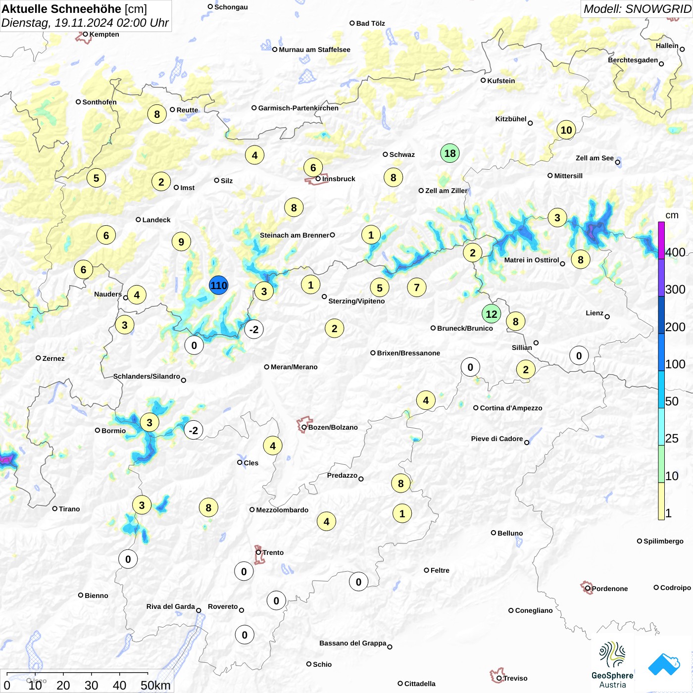The image size is (693, 693).
Task: Click the 4 marker next to Nauders
Action: tap(137, 295)
